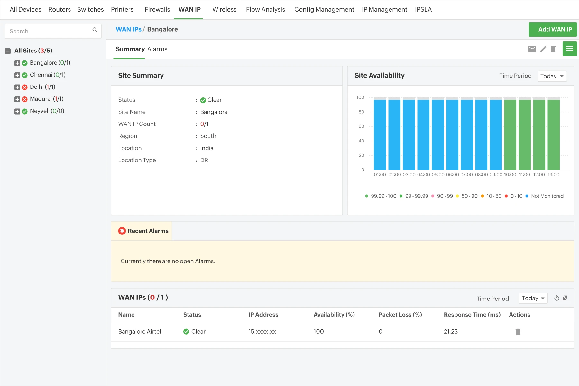The width and height of the screenshot is (579, 386).
Task: Click the edit pencil icon
Action: point(543,49)
